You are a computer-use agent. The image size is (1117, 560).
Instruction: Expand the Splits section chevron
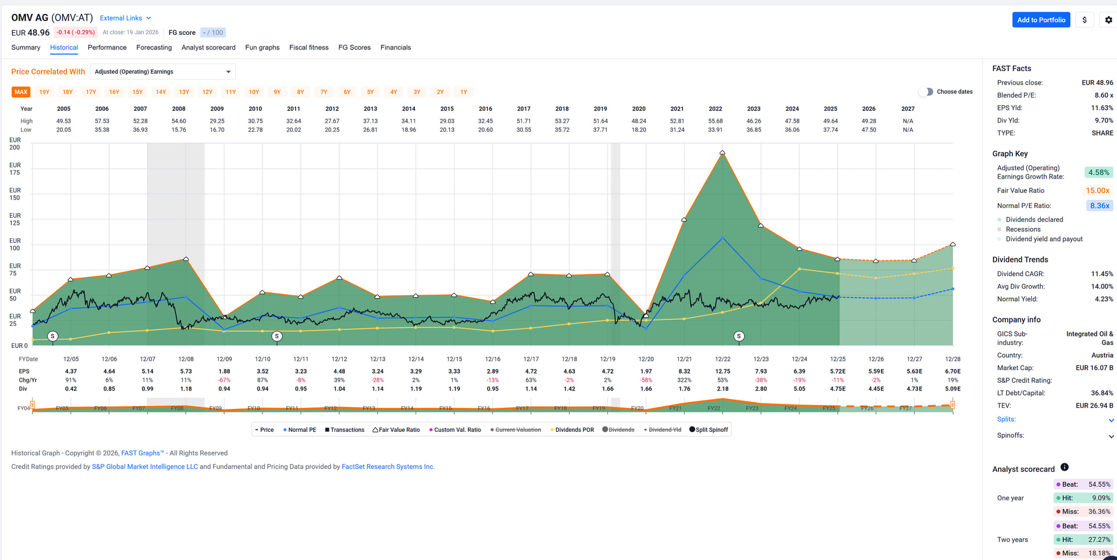pos(1111,420)
